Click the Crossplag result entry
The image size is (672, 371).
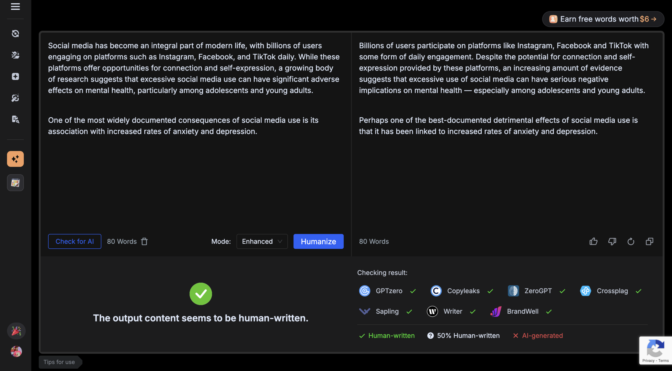(611, 291)
